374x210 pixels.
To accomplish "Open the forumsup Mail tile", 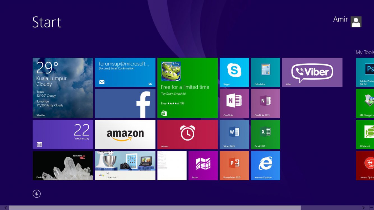I will click(x=125, y=72).
